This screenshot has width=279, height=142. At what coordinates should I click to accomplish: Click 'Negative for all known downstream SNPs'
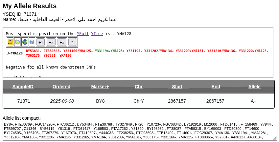pos(51,67)
